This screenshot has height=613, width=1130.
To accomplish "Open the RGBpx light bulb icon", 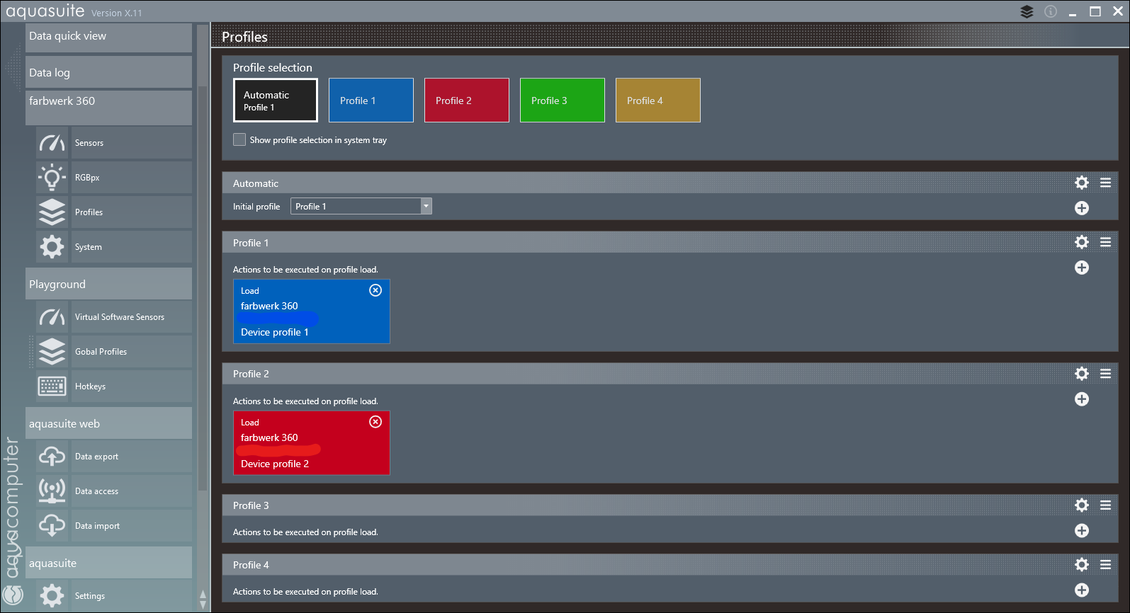I will (52, 178).
